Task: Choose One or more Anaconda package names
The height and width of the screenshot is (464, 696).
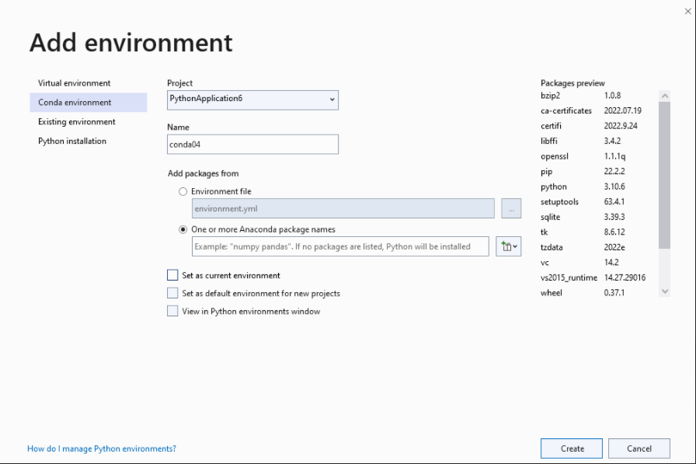Action: point(183,229)
